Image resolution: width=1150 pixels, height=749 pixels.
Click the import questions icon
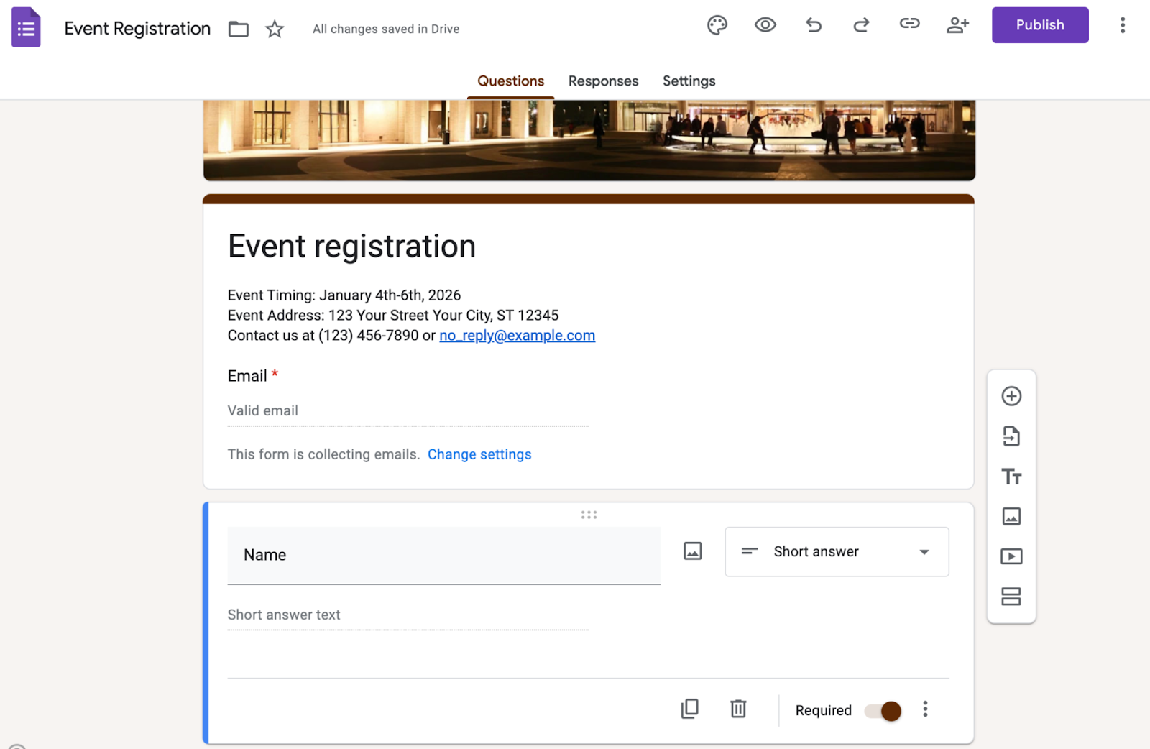click(1011, 436)
